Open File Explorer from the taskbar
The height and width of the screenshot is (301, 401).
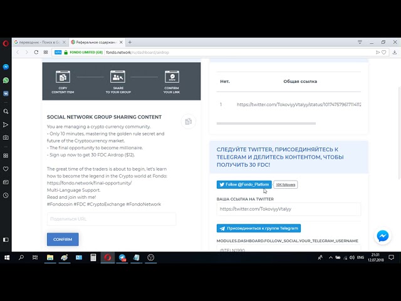click(x=50, y=258)
